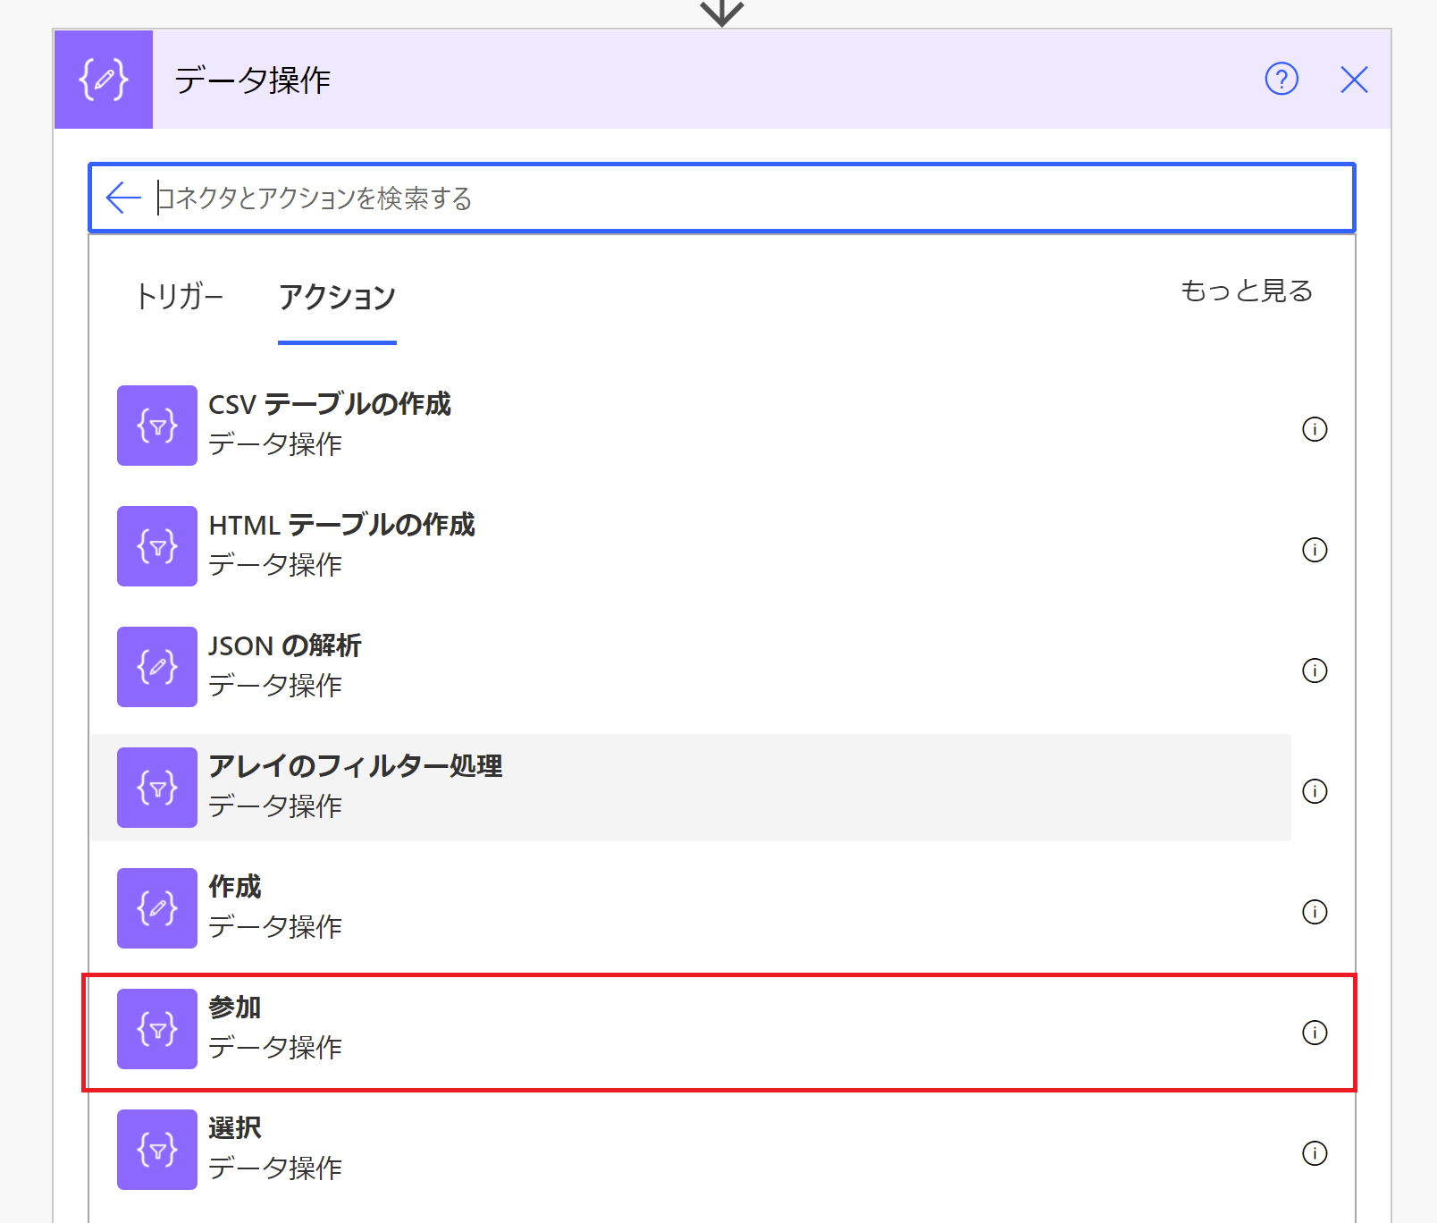This screenshot has height=1223, width=1437.
Task: Click the アレイのフィルター処理 action icon
Action: pos(157,788)
